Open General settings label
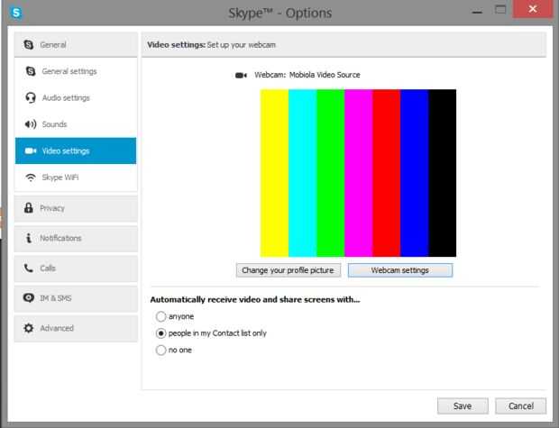Viewport: 559px width, 428px height. [69, 71]
